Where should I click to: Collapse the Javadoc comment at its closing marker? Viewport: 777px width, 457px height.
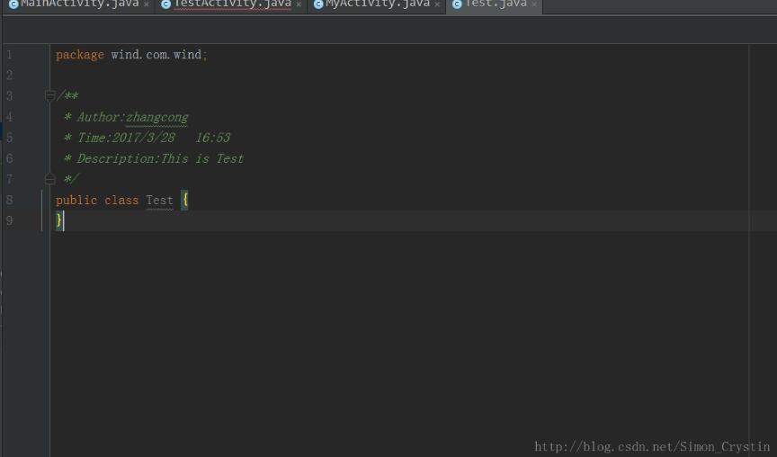coord(49,179)
